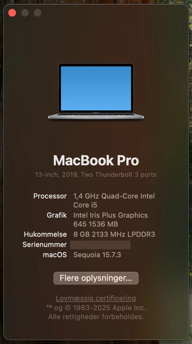This screenshot has width=192, height=344.
Task: Click the Sequoia 15.7.3 version text
Action: 97,255
